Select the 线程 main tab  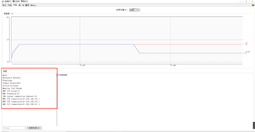pos(15,5)
